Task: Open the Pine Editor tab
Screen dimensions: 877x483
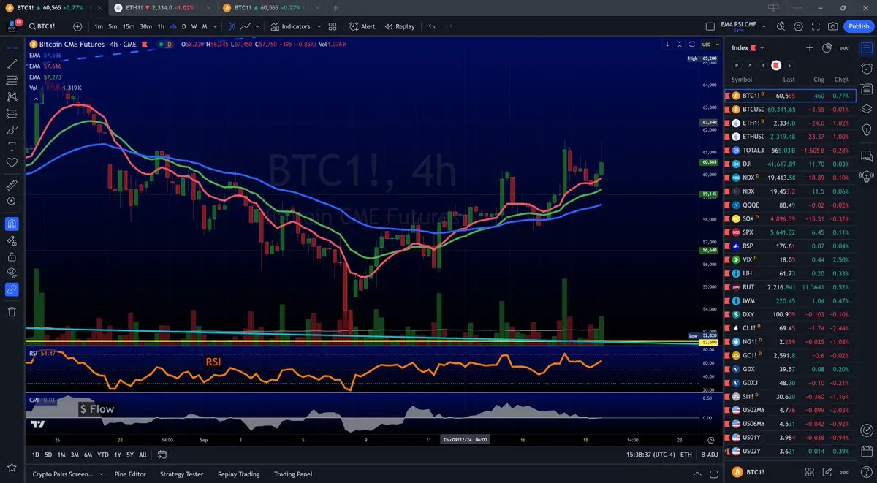Action: (x=130, y=474)
